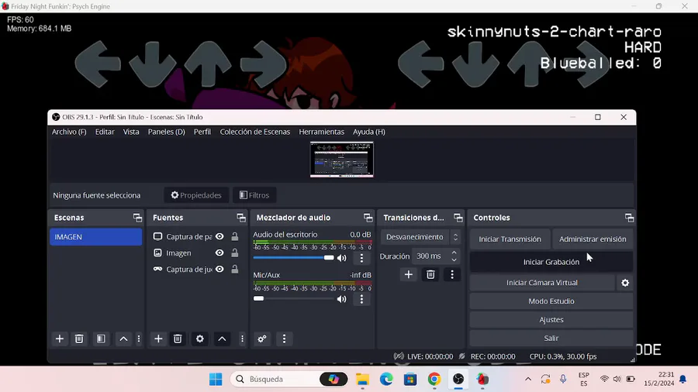Open the Desvanecimiento transition dropdown
This screenshot has height=392, width=698.
point(420,237)
